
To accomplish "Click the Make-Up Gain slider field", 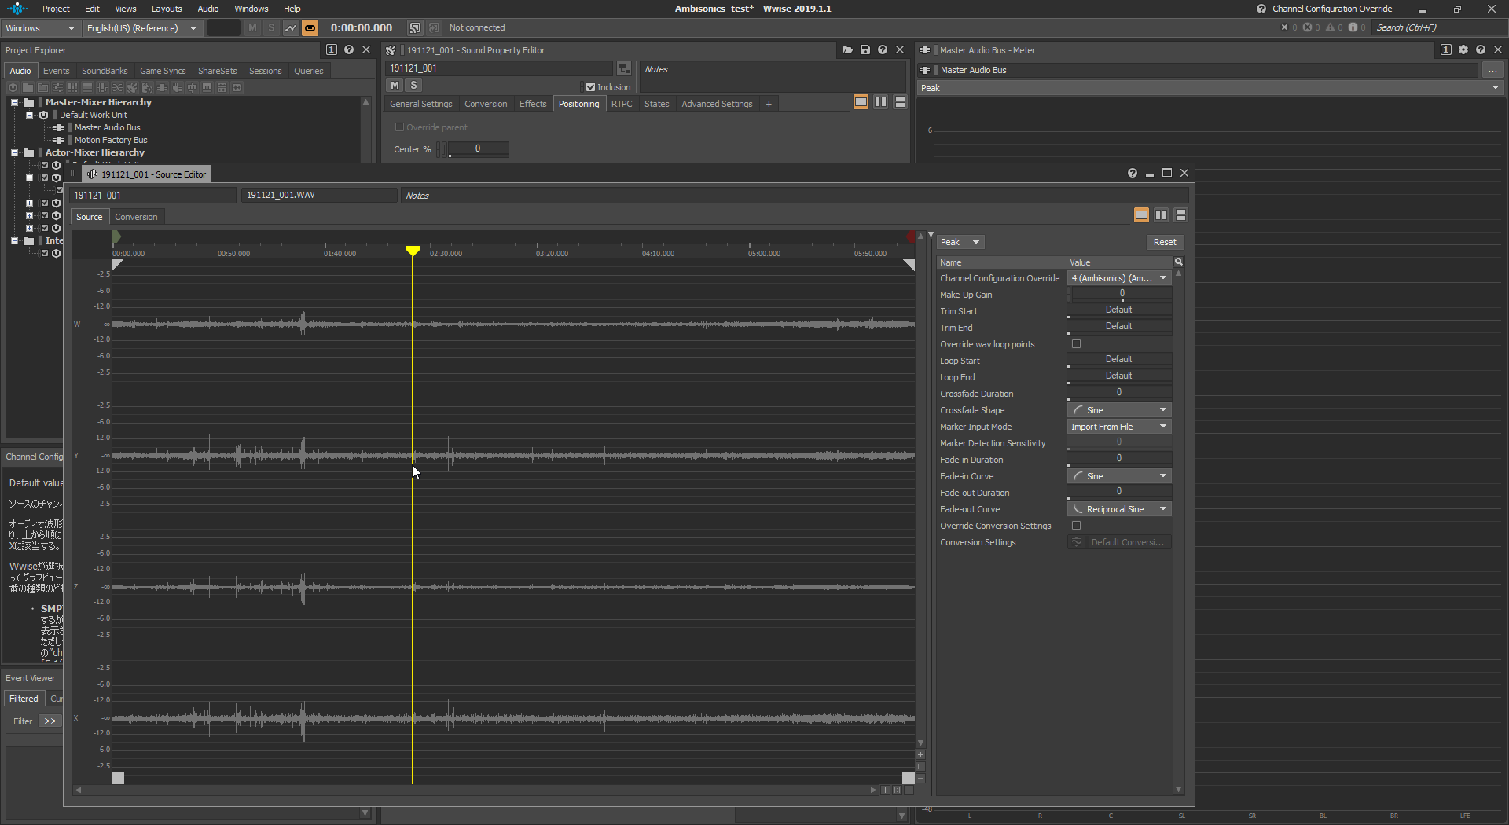I will click(1119, 295).
